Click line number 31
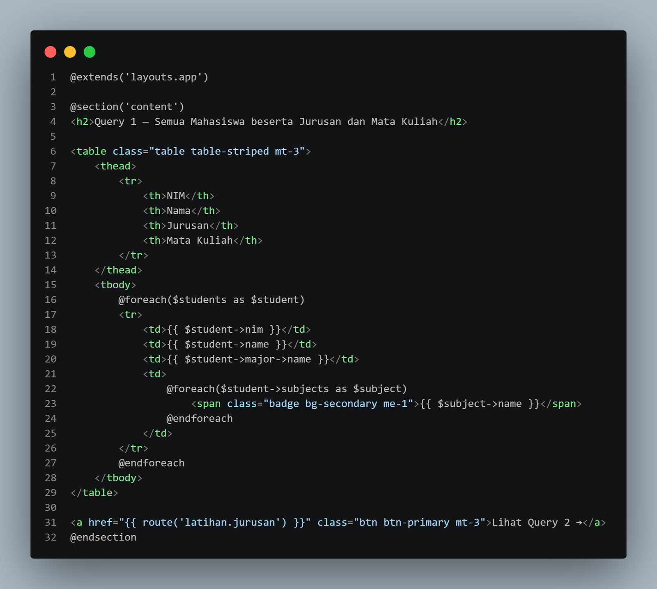Image resolution: width=657 pixels, height=589 pixels. point(51,523)
